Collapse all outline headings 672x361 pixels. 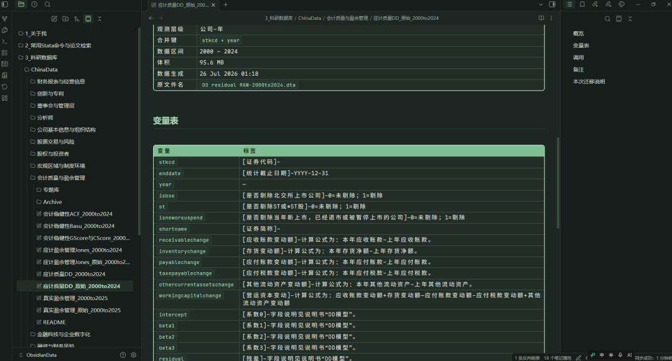(630, 19)
